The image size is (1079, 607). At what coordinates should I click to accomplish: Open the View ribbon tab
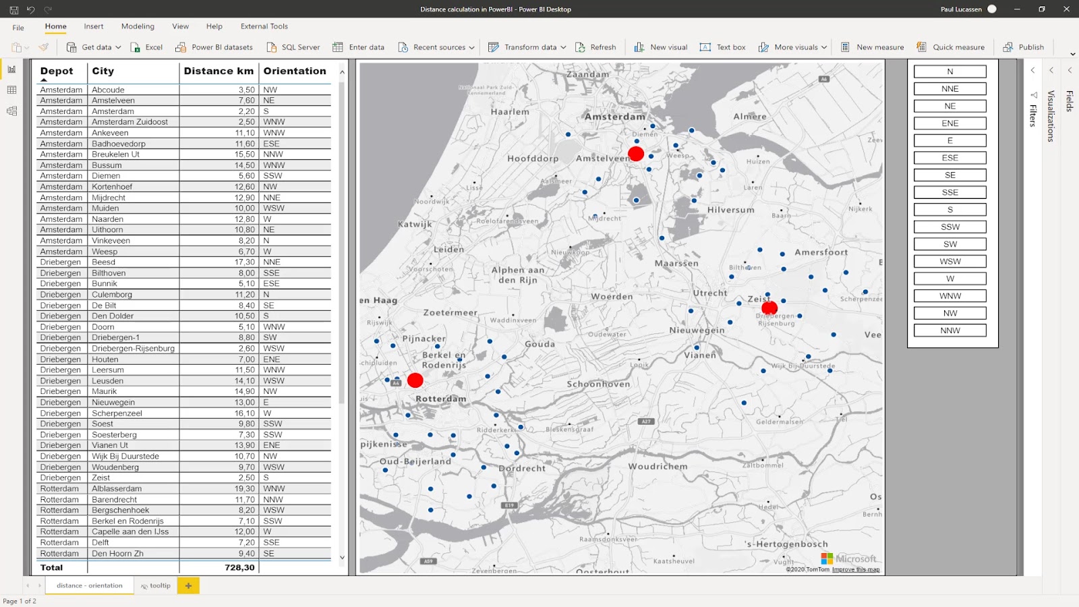click(x=180, y=26)
